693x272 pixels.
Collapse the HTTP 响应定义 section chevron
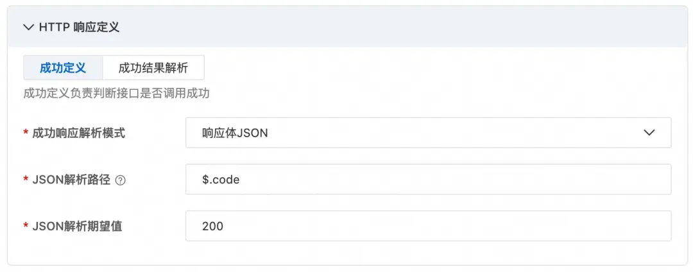click(x=28, y=27)
